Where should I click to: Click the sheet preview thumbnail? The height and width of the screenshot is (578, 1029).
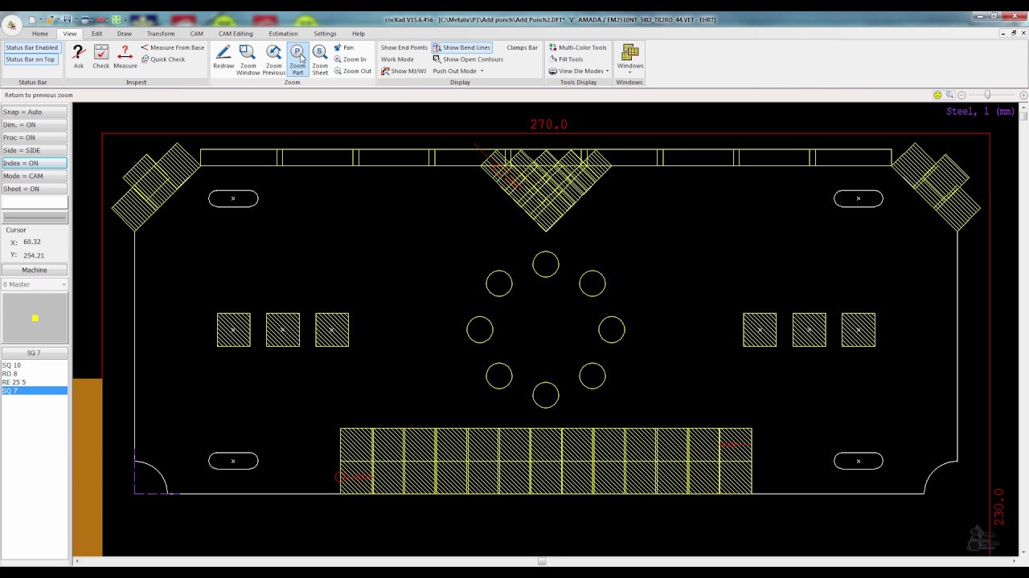tap(35, 318)
